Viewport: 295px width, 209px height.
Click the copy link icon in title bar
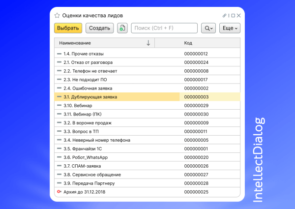click(x=225, y=16)
